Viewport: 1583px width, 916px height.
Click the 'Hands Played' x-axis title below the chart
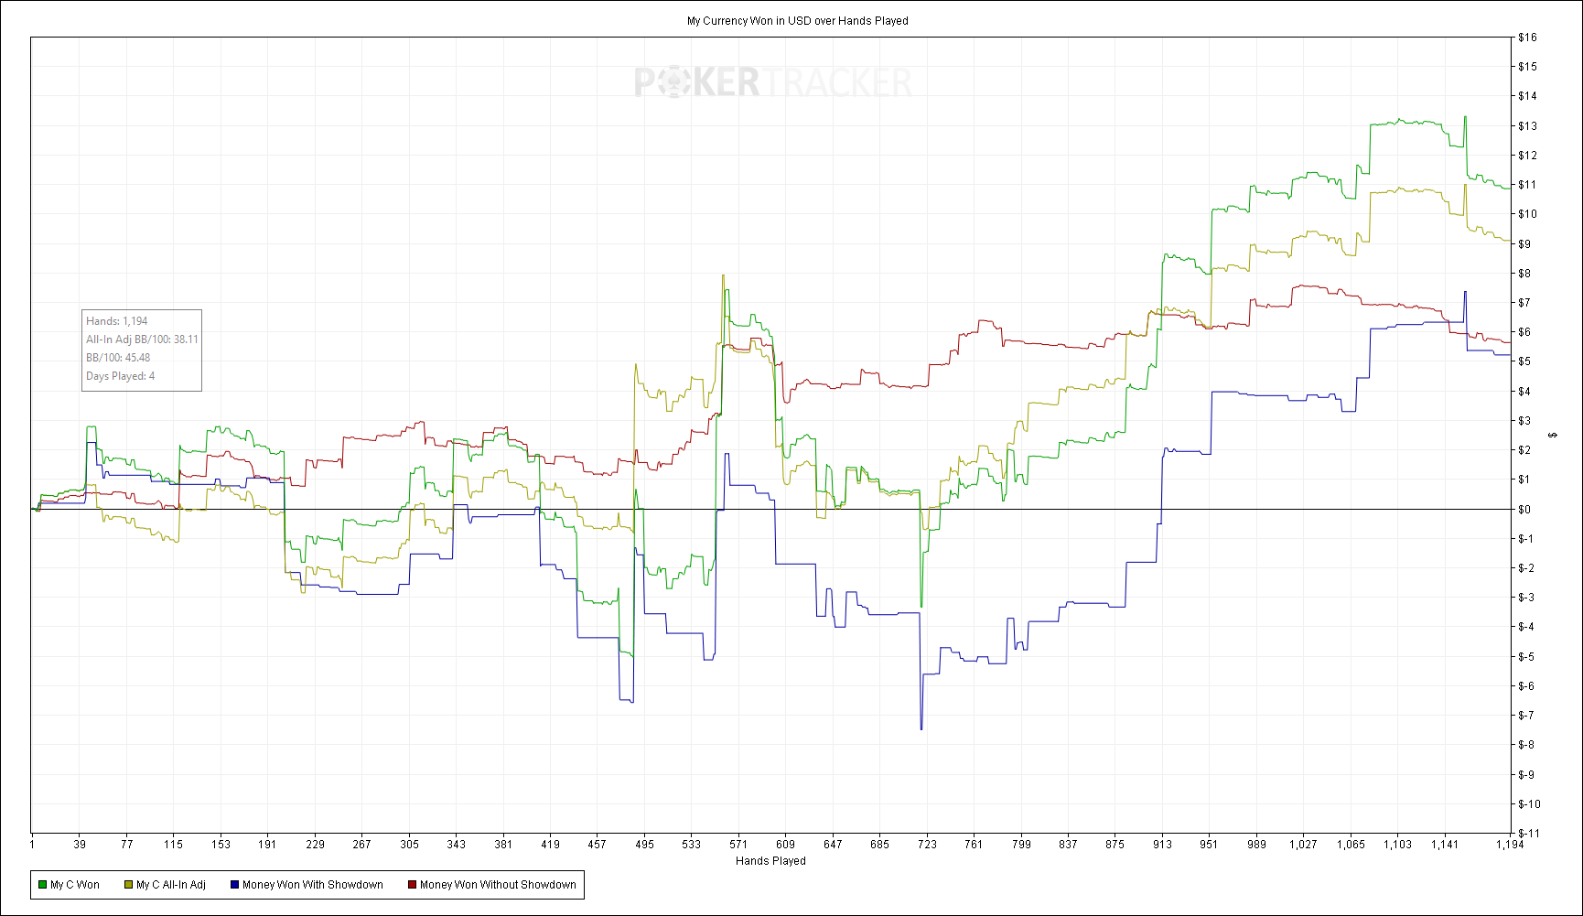[x=770, y=861]
